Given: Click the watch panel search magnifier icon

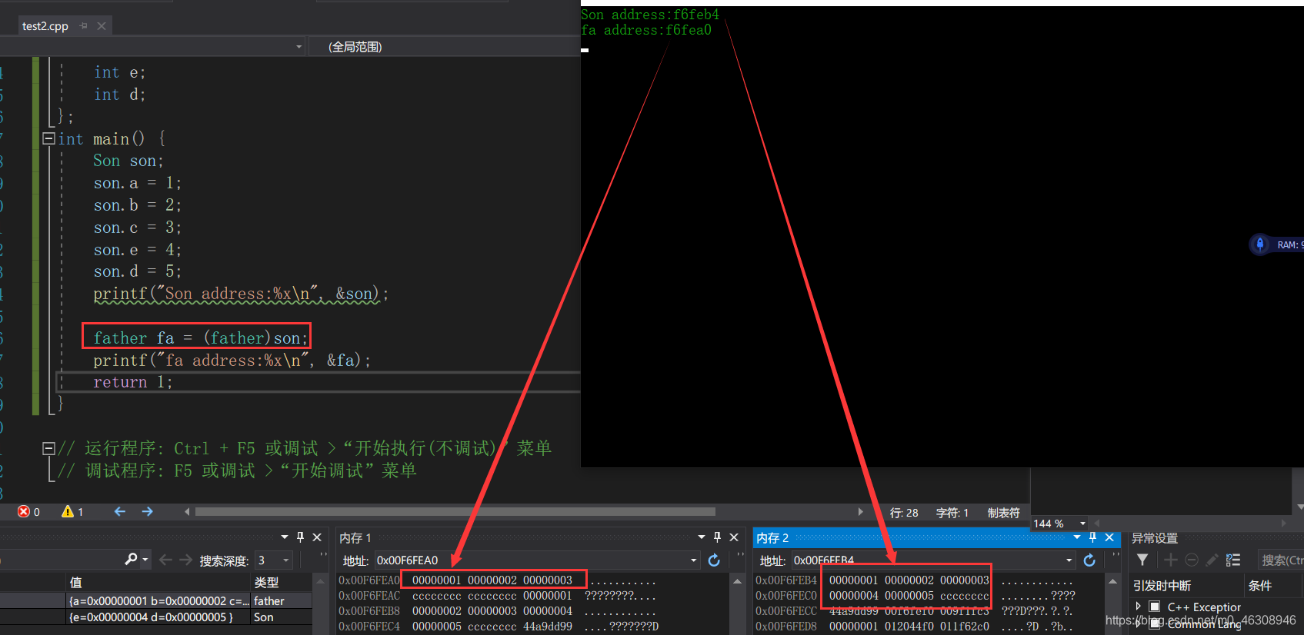Looking at the screenshot, I should pyautogui.click(x=131, y=560).
